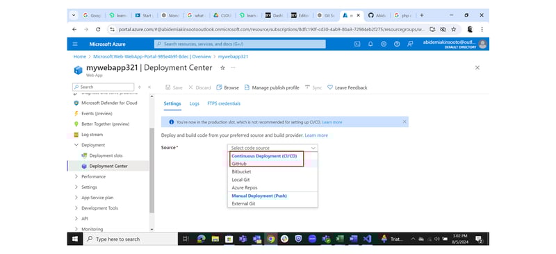556x254 pixels.
Task: Open the Chrome three-dot menu
Action: [482, 29]
